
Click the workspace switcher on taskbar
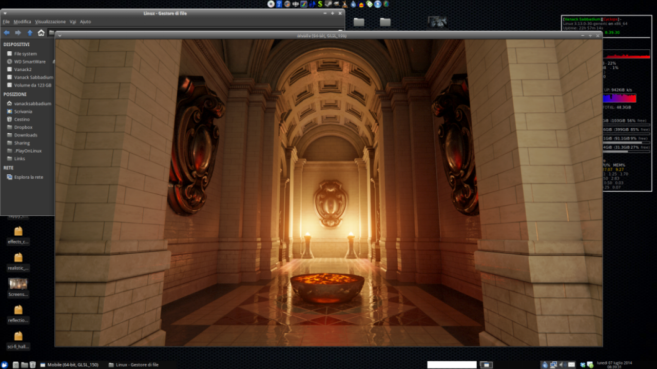pyautogui.click(x=486, y=365)
